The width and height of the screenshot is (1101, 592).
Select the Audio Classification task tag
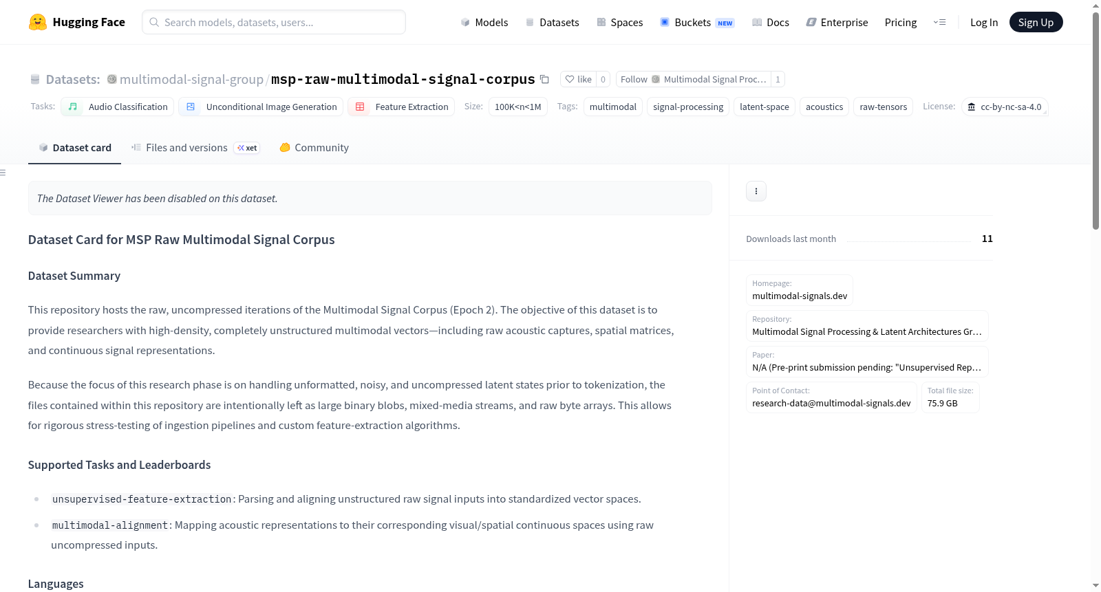pos(118,107)
